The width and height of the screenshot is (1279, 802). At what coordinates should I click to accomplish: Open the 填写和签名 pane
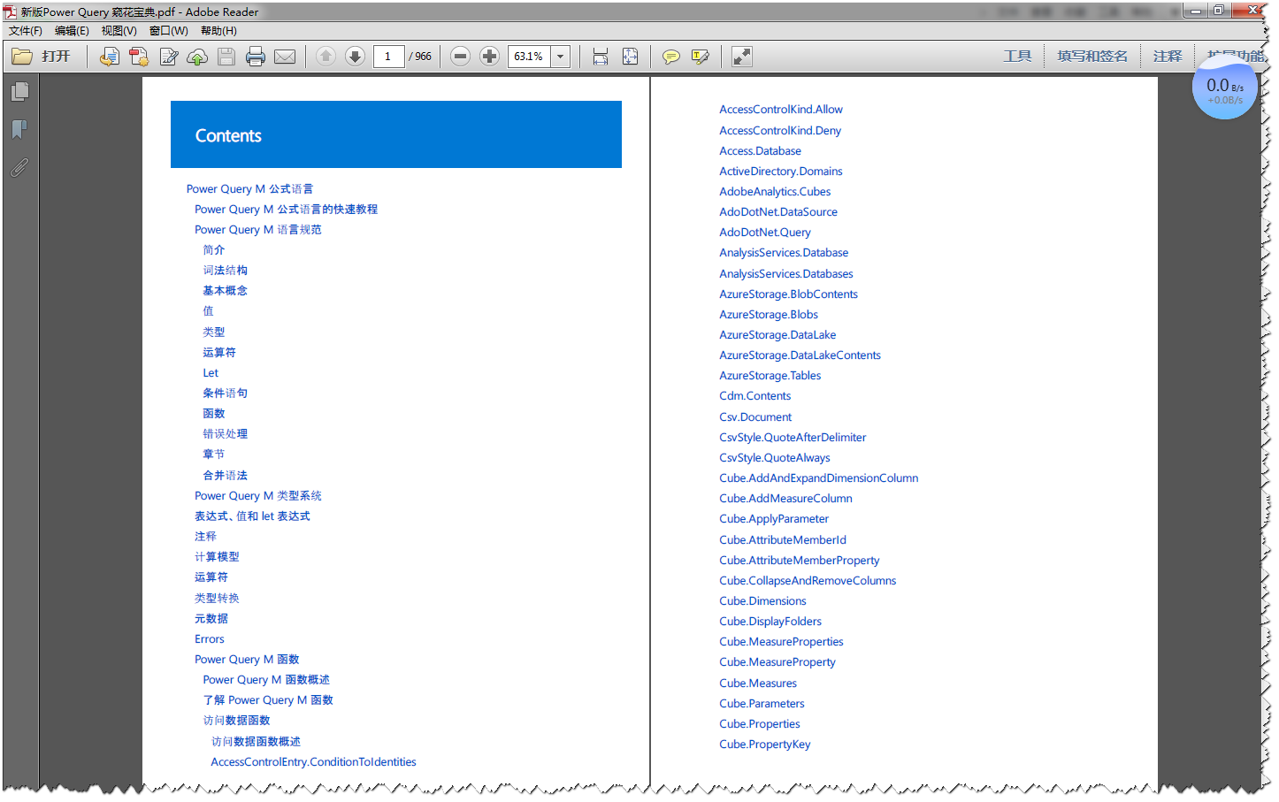(x=1092, y=57)
